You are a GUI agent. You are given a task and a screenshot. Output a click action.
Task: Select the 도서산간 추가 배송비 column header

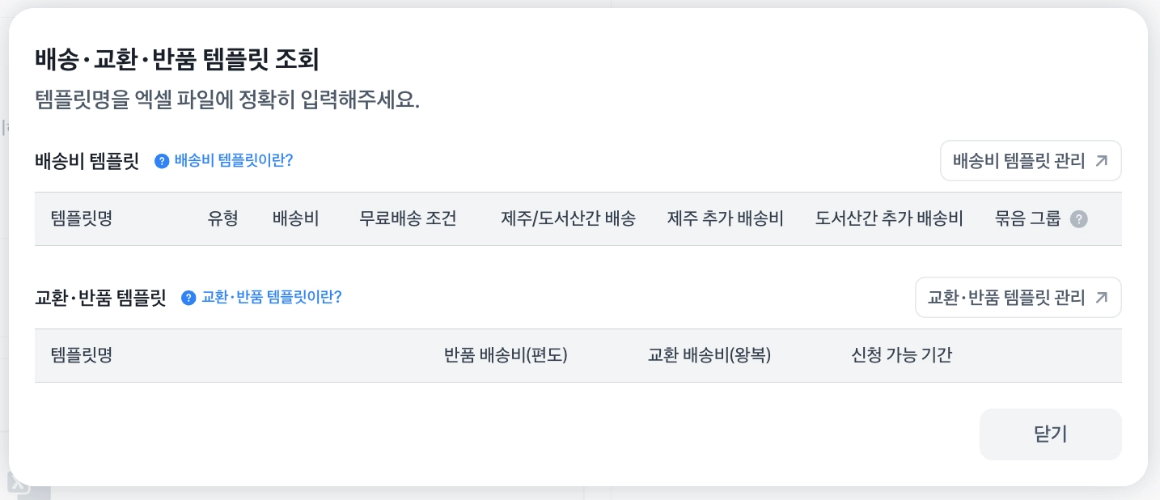point(889,218)
